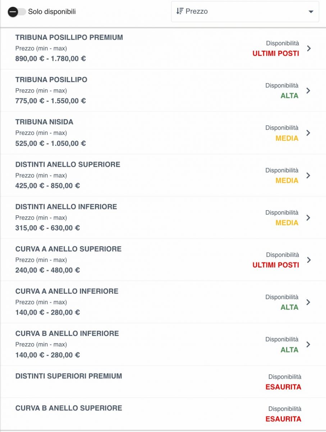Screen dimensions: 326x432
Task: Select the TRIBUNA NISIDA sector title
Action: [44, 122]
